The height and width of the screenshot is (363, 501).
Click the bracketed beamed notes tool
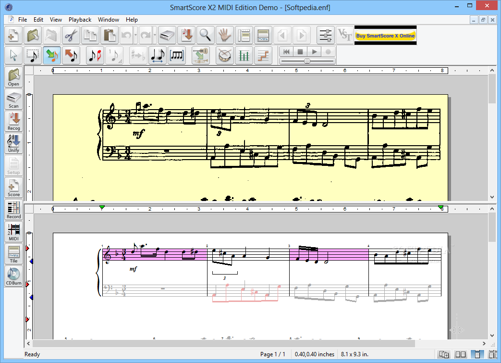(177, 55)
